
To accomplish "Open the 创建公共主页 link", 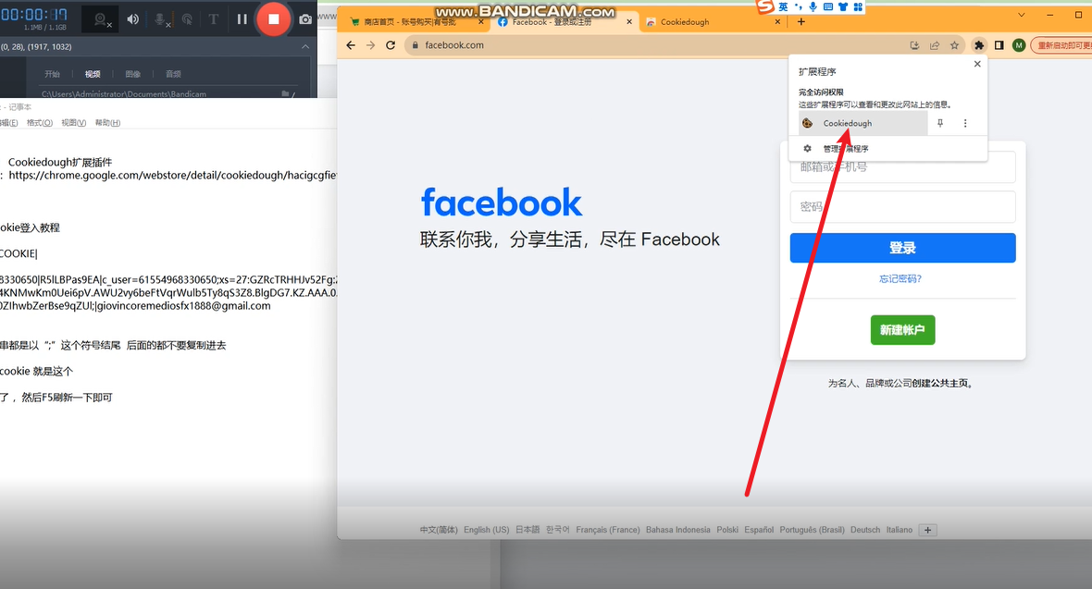I will click(x=939, y=384).
